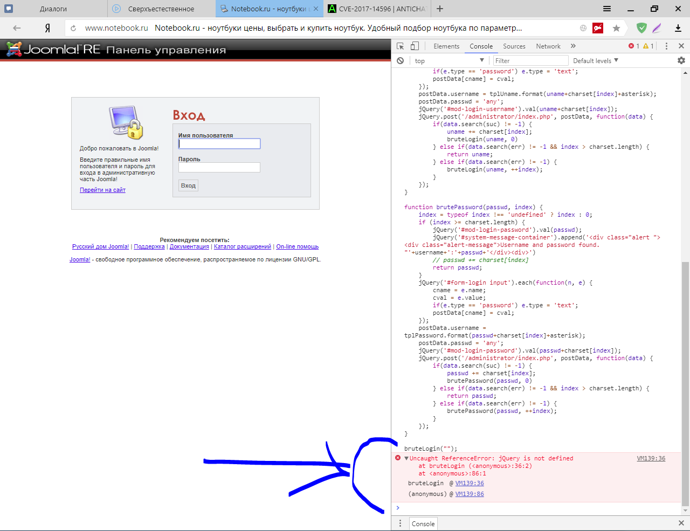Image resolution: width=690 pixels, height=531 pixels.
Task: Open VM139:36 link next to bruteLogin
Action: point(470,483)
